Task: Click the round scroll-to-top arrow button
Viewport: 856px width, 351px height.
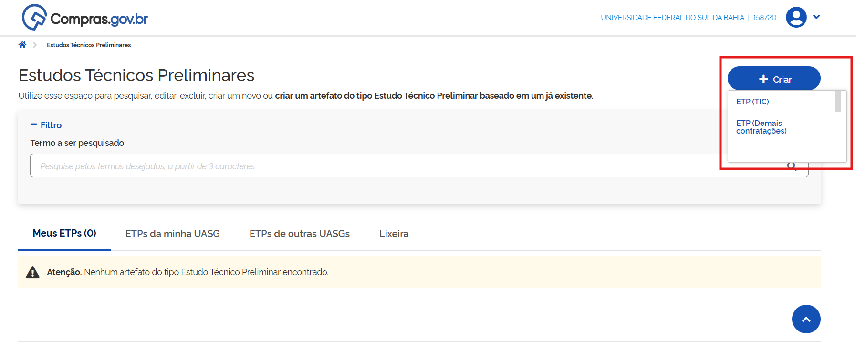Action: pos(806,319)
